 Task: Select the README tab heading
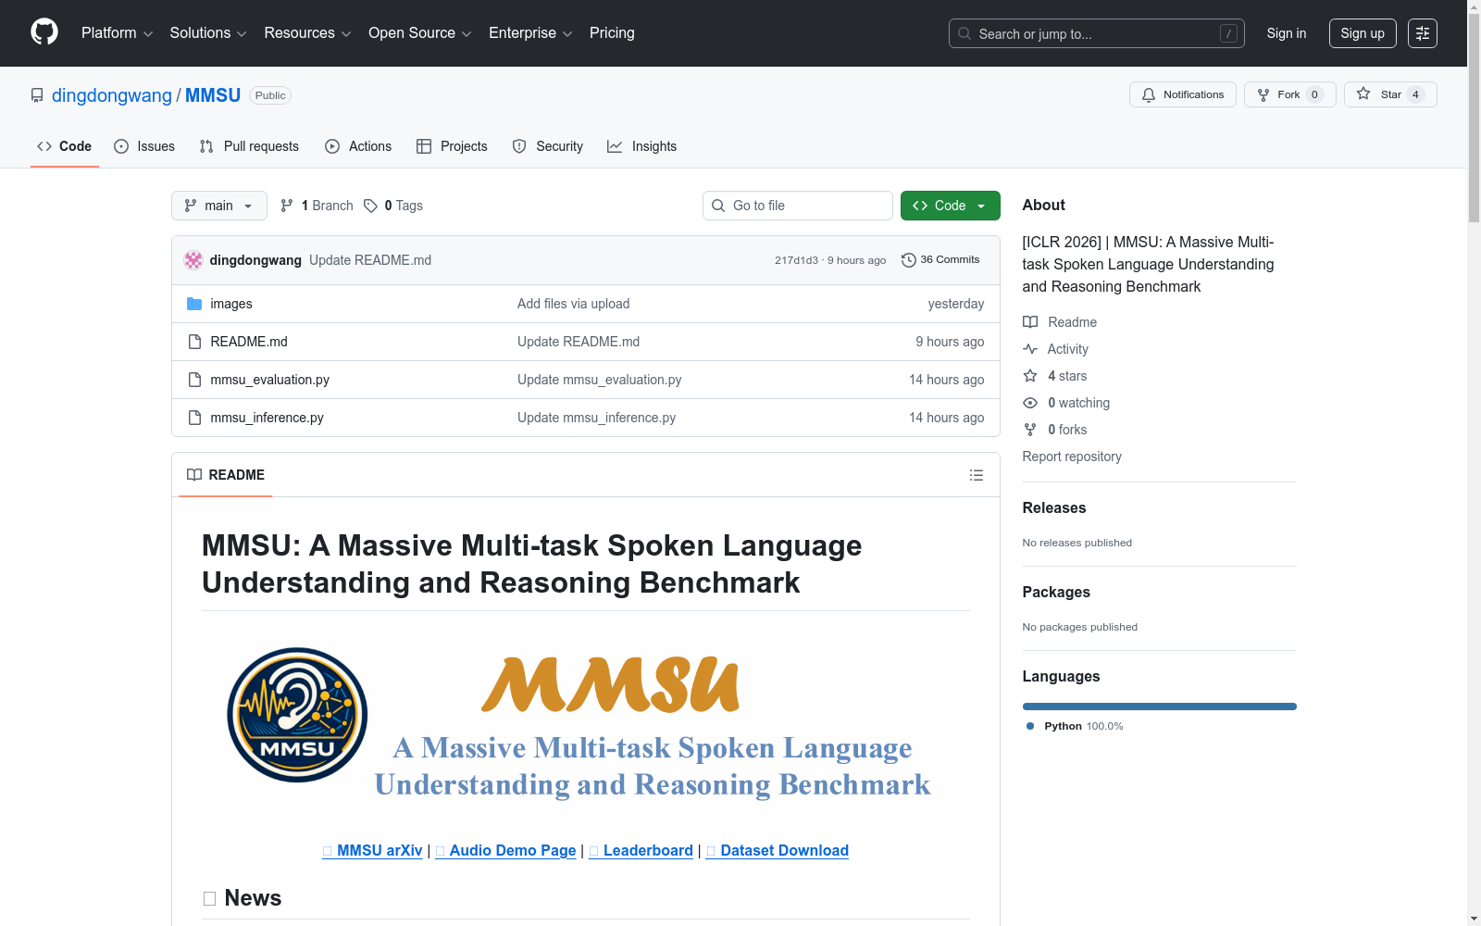226,475
